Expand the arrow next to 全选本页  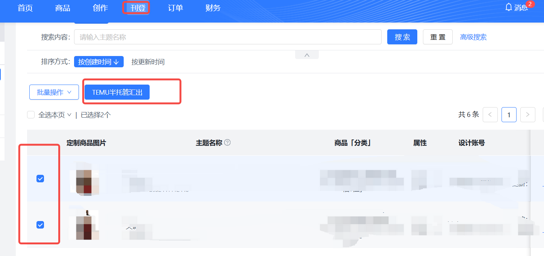(x=69, y=115)
